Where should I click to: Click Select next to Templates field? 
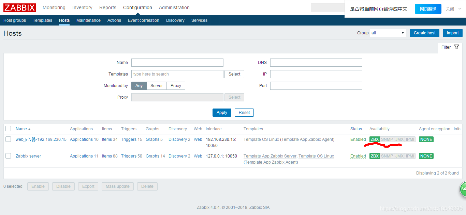click(234, 74)
